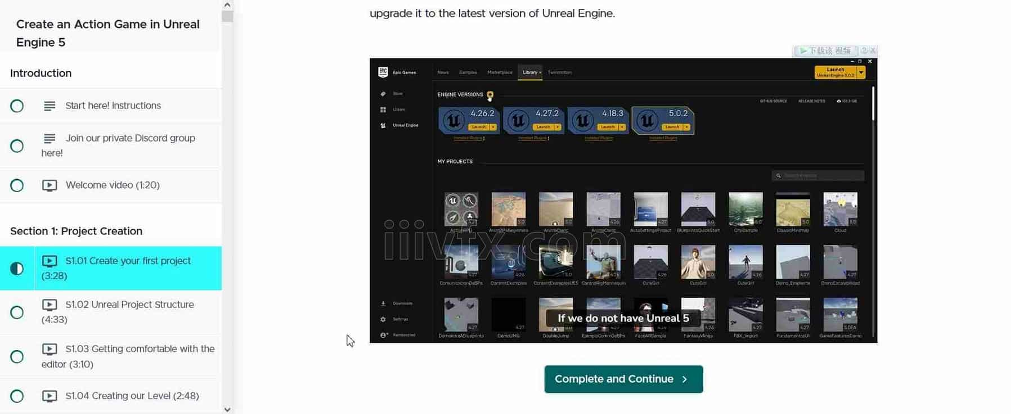Click the help question icon on download overlay
Screen dimensions: 1011x414
[864, 51]
